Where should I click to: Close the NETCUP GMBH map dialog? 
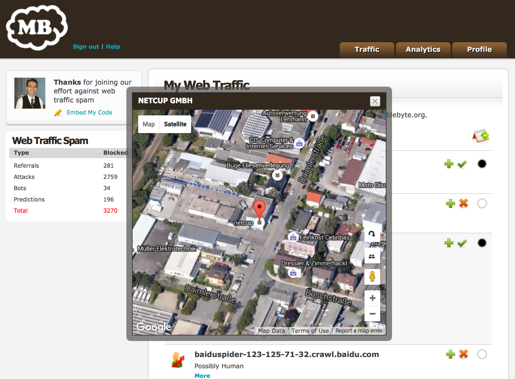[x=375, y=101]
